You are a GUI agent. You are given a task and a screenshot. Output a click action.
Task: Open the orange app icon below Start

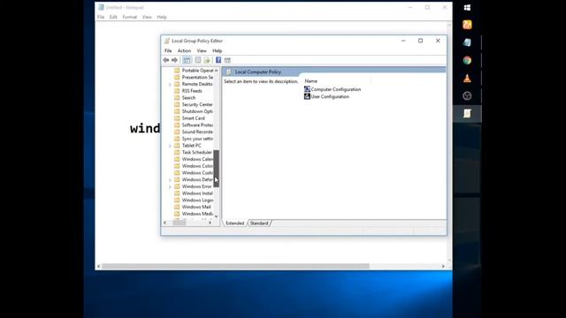(467, 25)
